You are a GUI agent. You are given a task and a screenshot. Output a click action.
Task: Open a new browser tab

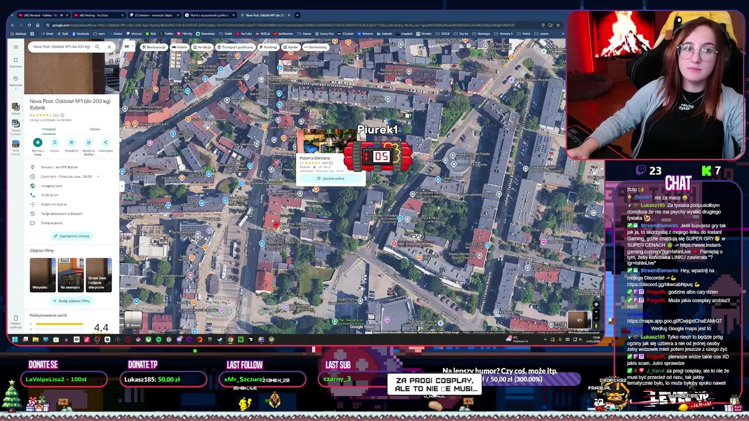(x=297, y=15)
